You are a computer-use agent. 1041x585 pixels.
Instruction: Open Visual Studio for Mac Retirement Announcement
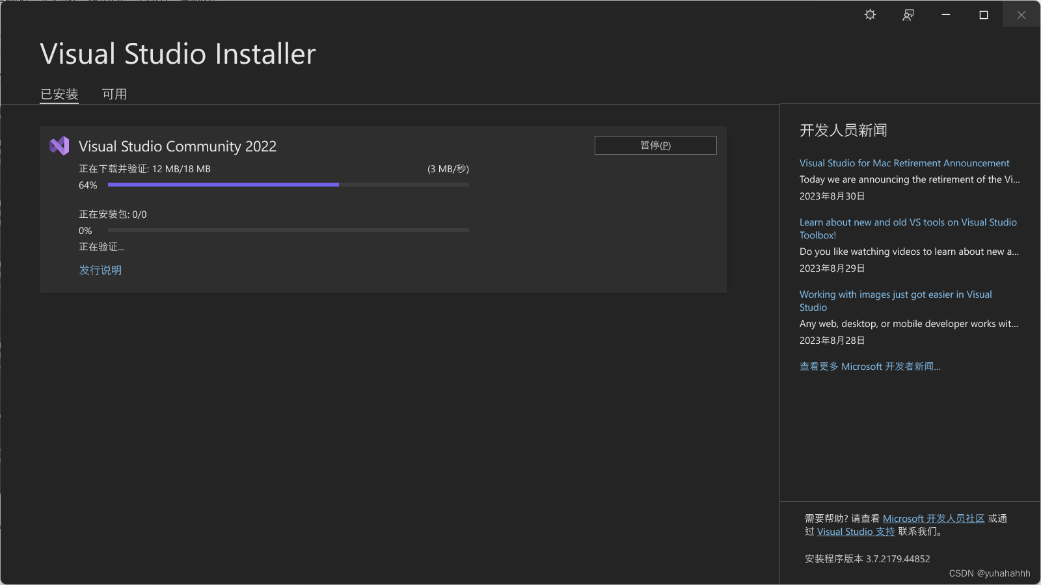coord(904,163)
